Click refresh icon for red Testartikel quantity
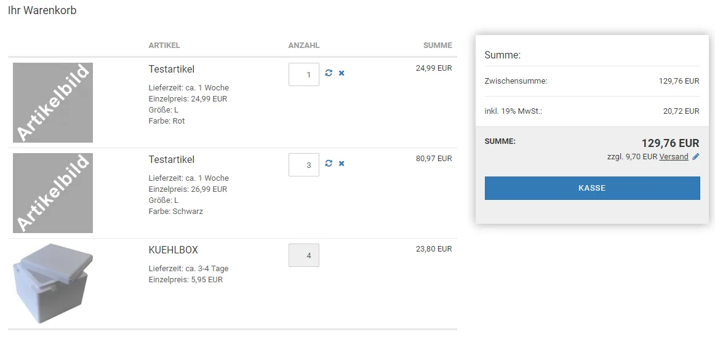 (x=329, y=73)
